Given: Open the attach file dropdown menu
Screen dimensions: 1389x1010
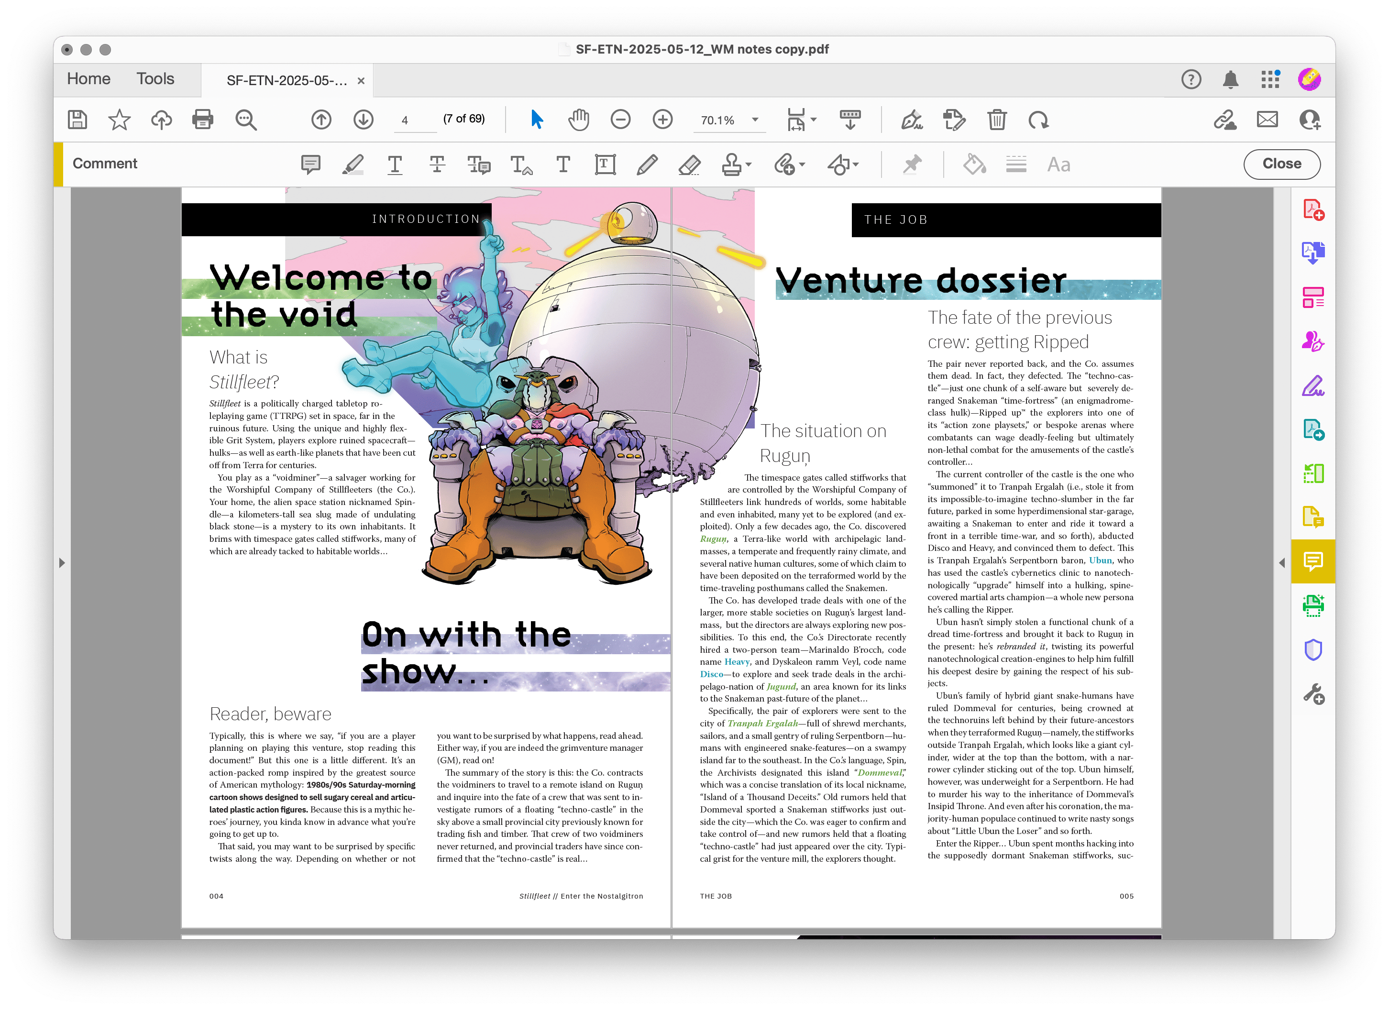Looking at the screenshot, I should coord(802,164).
